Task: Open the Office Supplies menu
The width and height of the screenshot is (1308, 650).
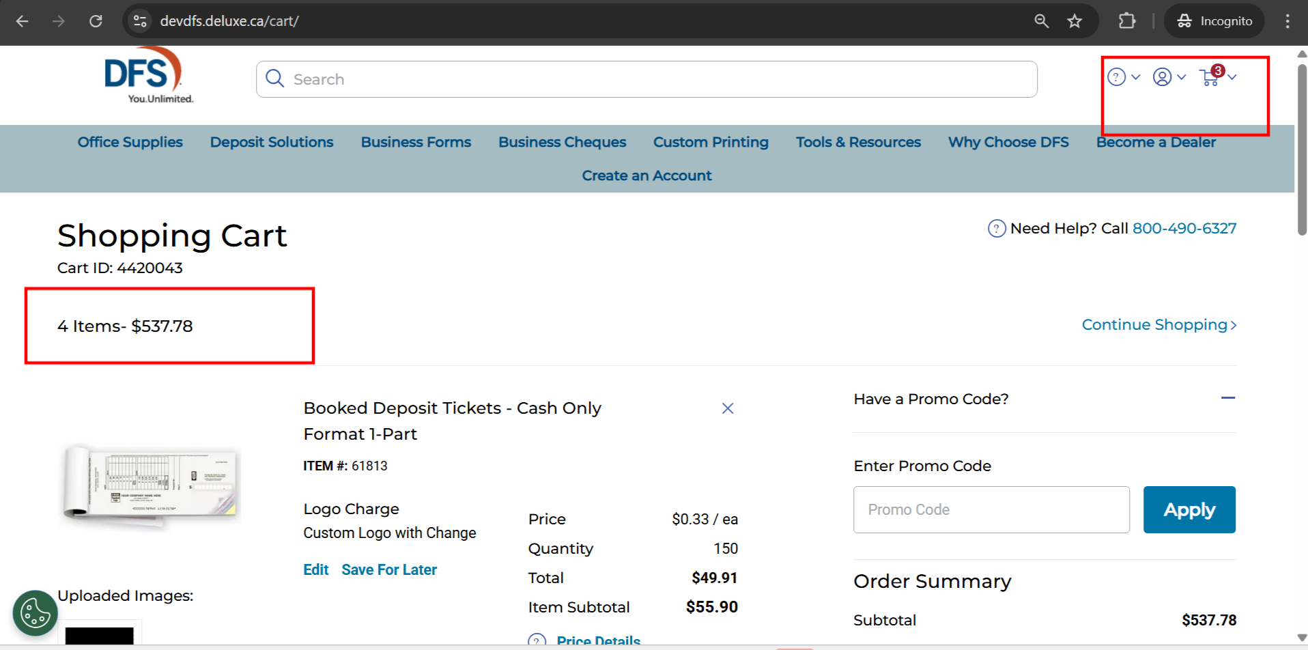Action: pyautogui.click(x=130, y=142)
